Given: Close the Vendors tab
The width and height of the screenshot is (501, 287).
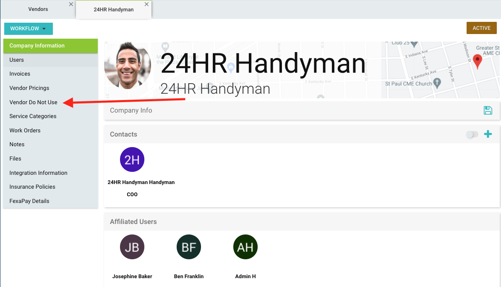Looking at the screenshot, I should [x=71, y=4].
